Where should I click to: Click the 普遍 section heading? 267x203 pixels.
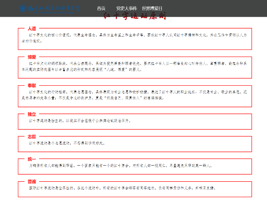coord(32,181)
